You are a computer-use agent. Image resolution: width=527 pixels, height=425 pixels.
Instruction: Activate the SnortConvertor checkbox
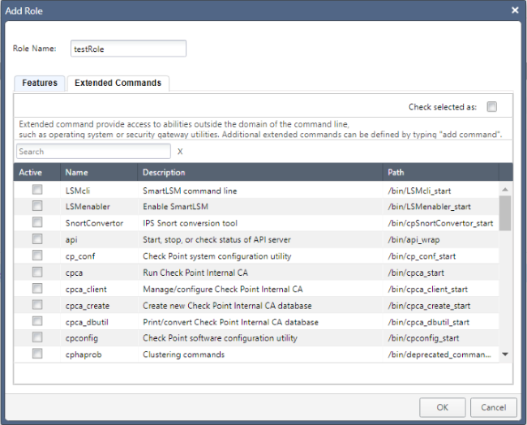[37, 222]
